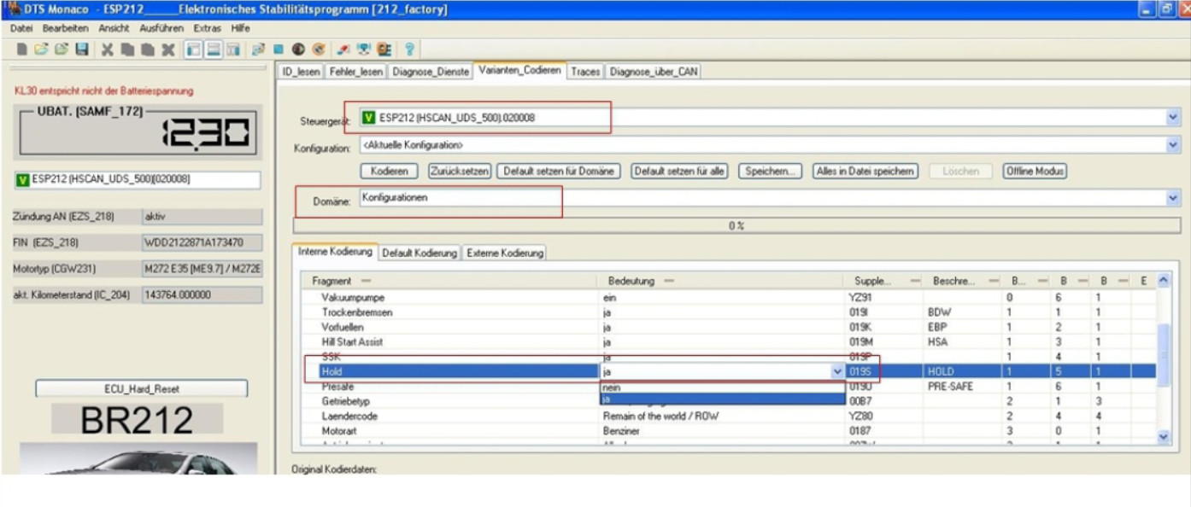Click Default setzen für Domäne button
This screenshot has width=1191, height=507.
pyautogui.click(x=558, y=172)
